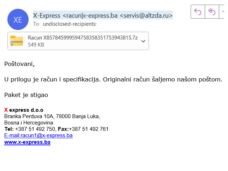Click the Reply arrow icon
Viewport: 228px width, 171px height.
[198, 12]
